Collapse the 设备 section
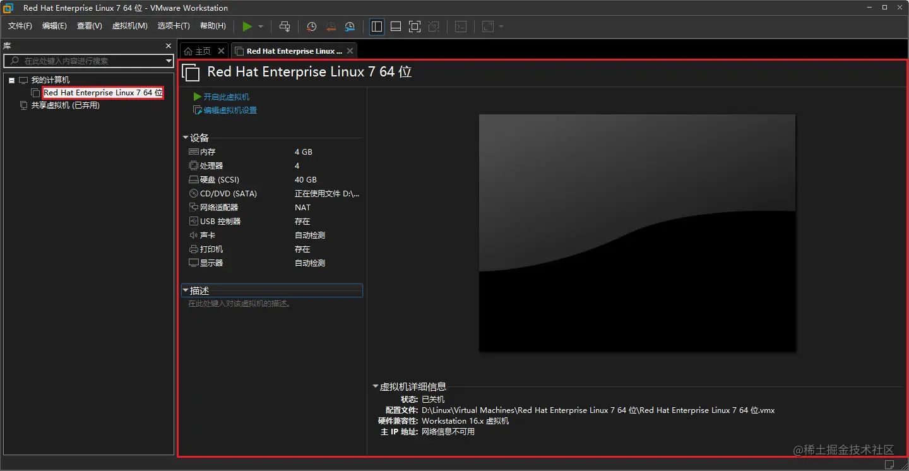The image size is (909, 471). tap(186, 137)
